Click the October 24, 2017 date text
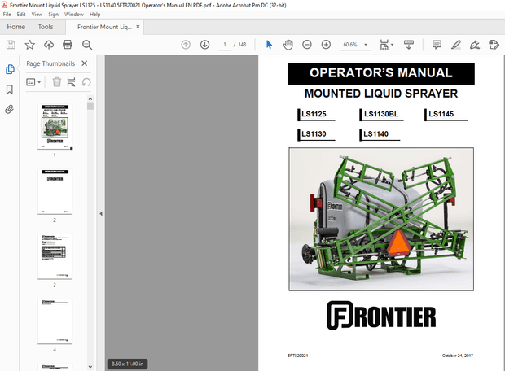The width and height of the screenshot is (505, 371). point(457,356)
